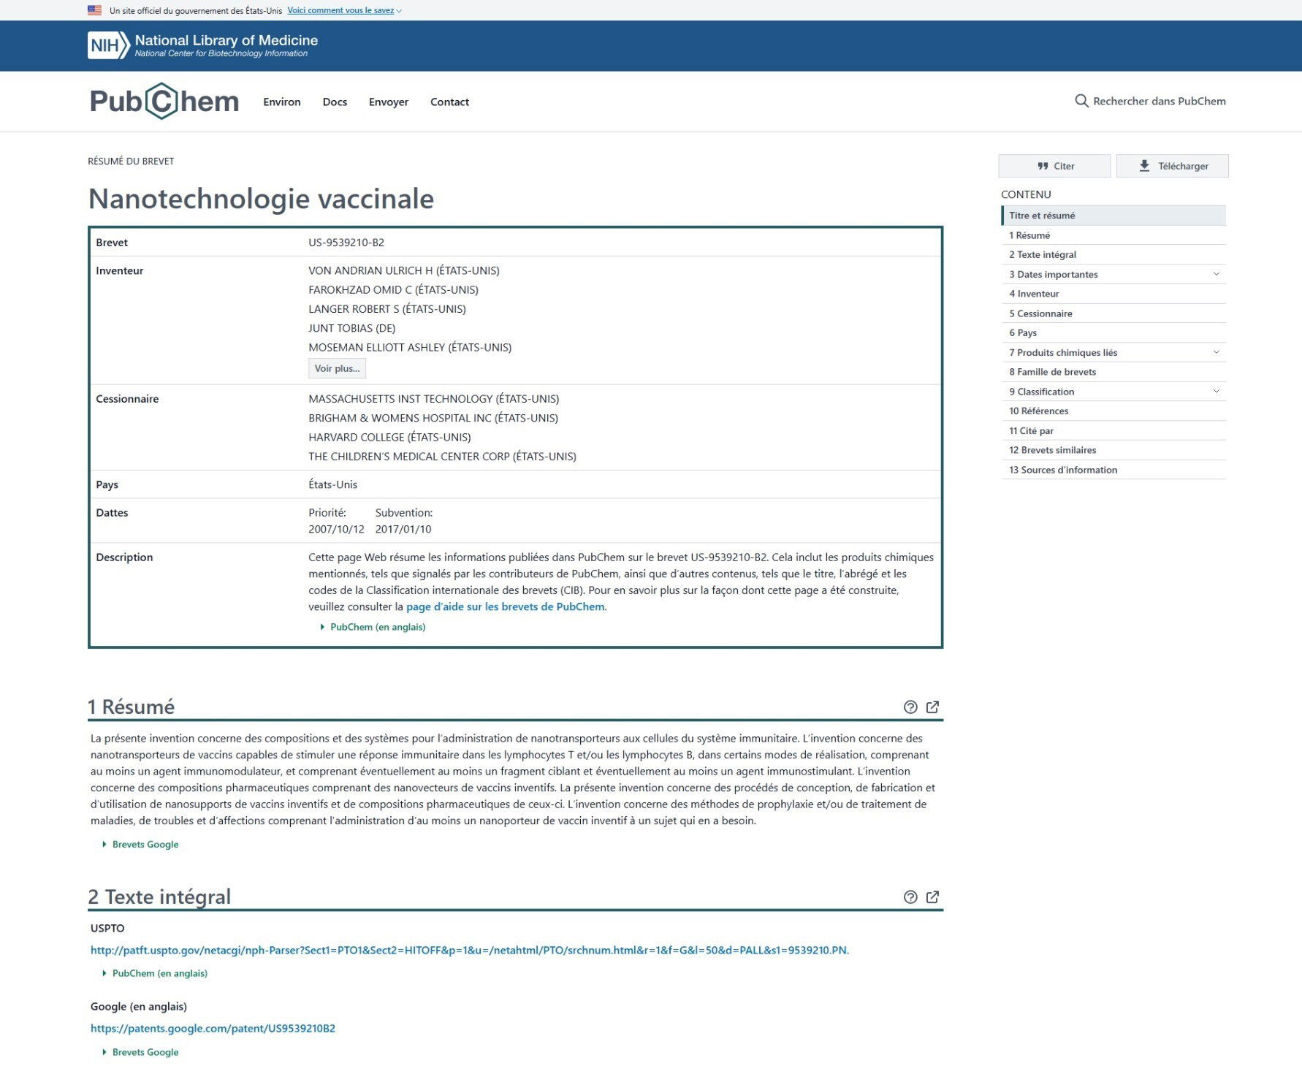The image size is (1302, 1085).
Task: Open the Environ menu item
Action: [x=282, y=102]
